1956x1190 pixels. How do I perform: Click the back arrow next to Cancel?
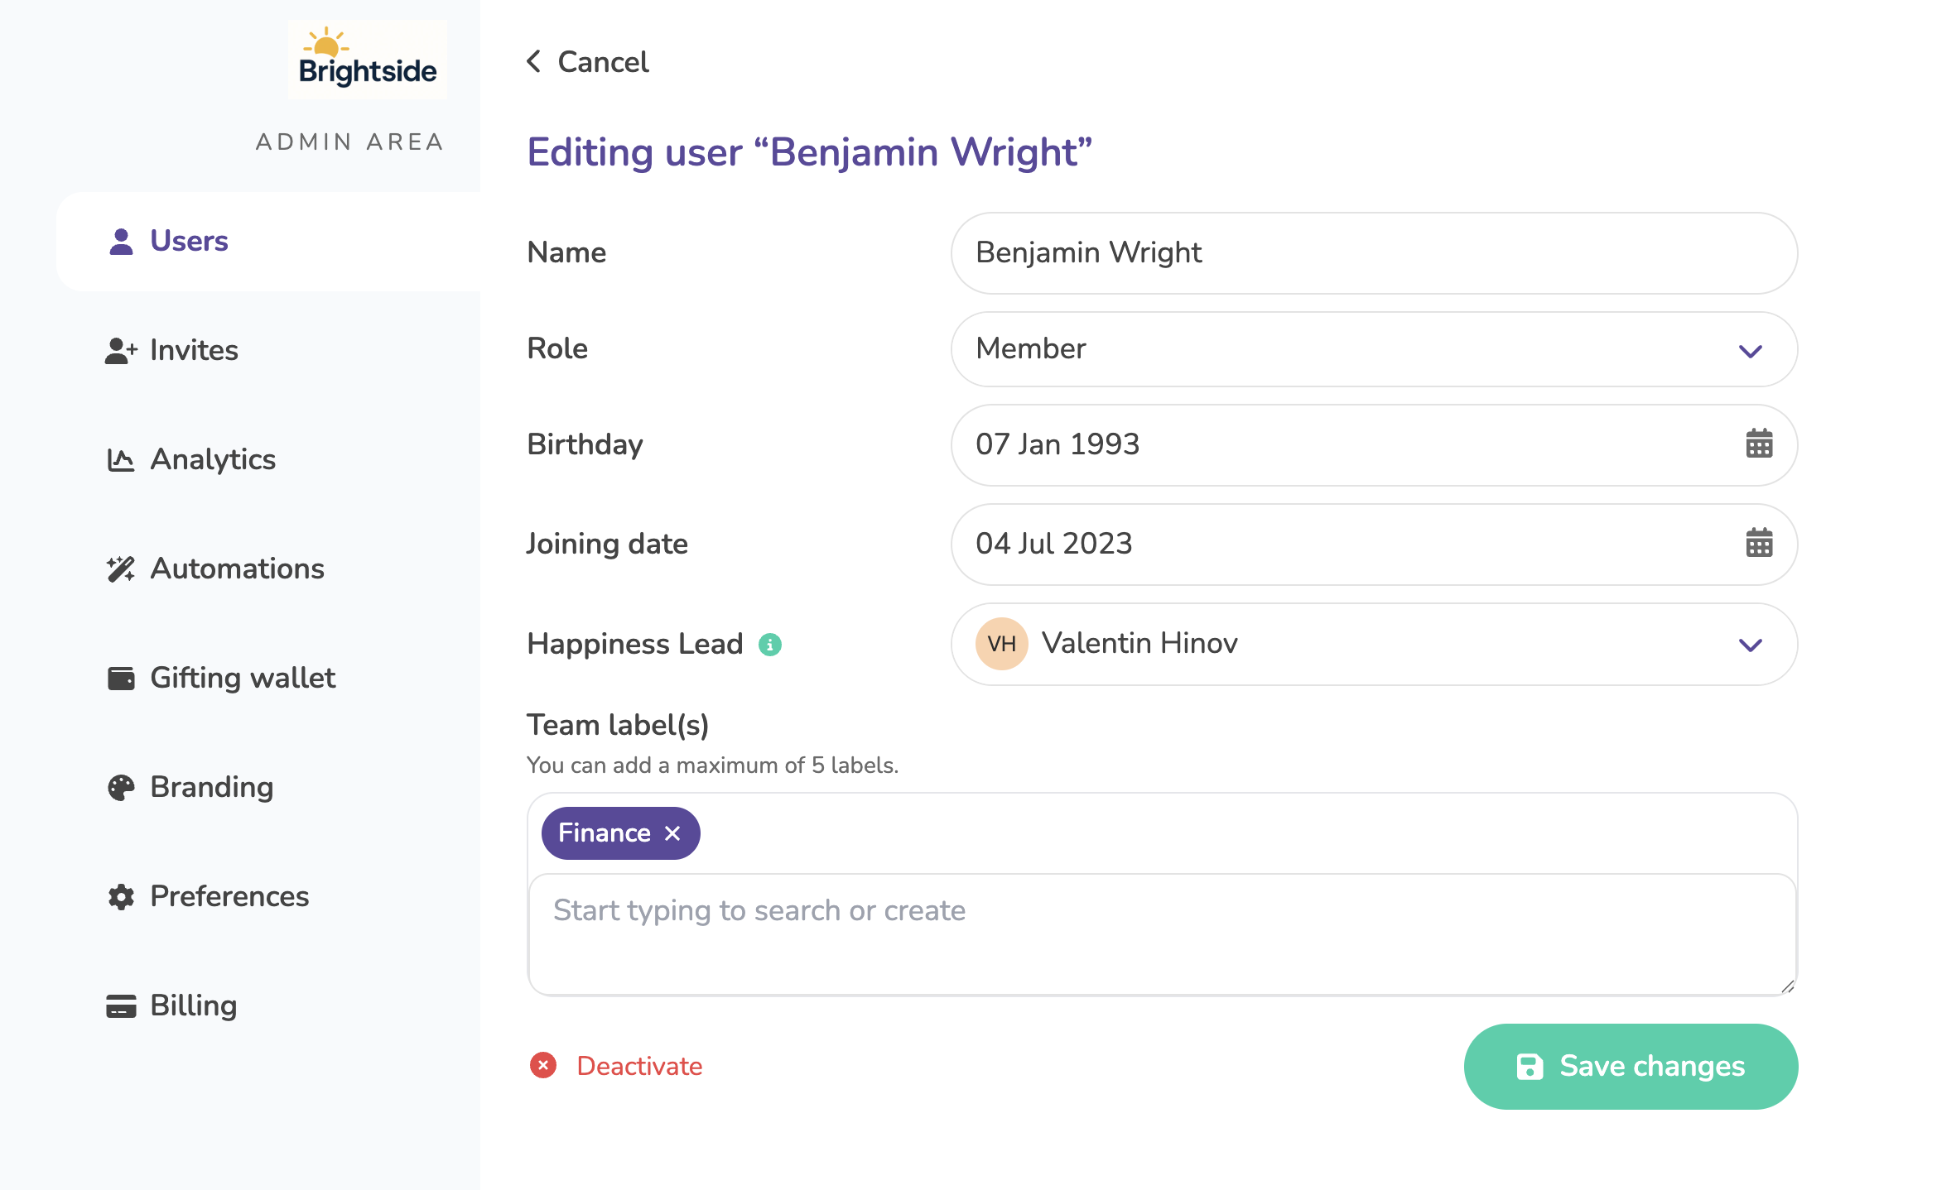click(x=534, y=61)
